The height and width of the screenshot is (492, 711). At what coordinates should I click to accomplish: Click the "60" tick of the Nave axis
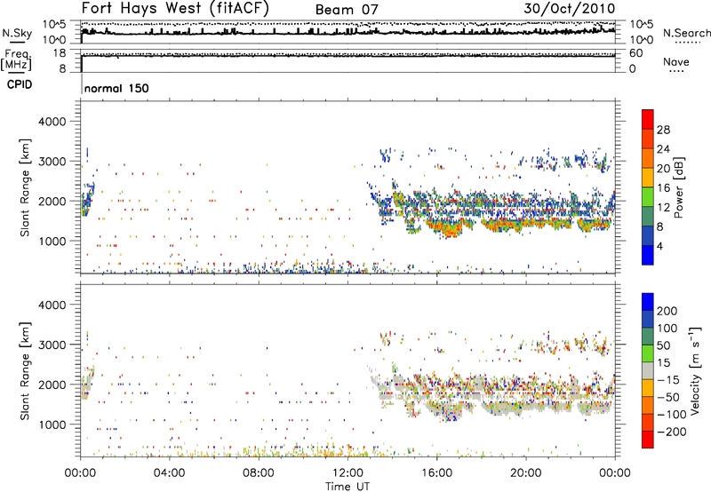(x=635, y=53)
